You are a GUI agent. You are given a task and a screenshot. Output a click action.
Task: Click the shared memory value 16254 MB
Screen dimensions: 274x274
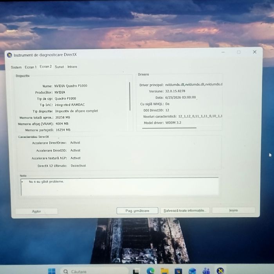[63, 130]
